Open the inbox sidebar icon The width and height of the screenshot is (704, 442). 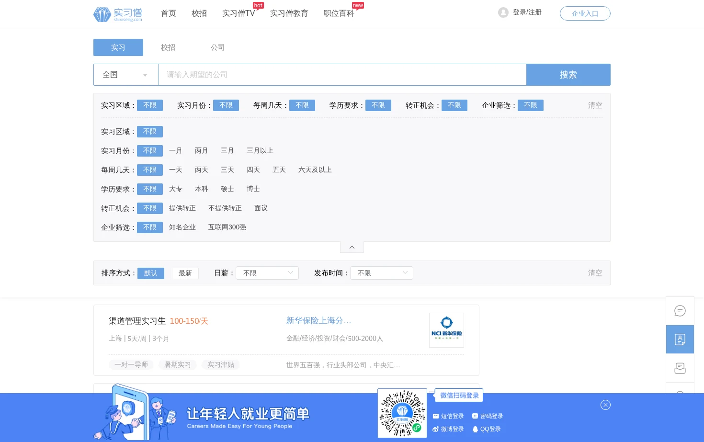click(680, 368)
